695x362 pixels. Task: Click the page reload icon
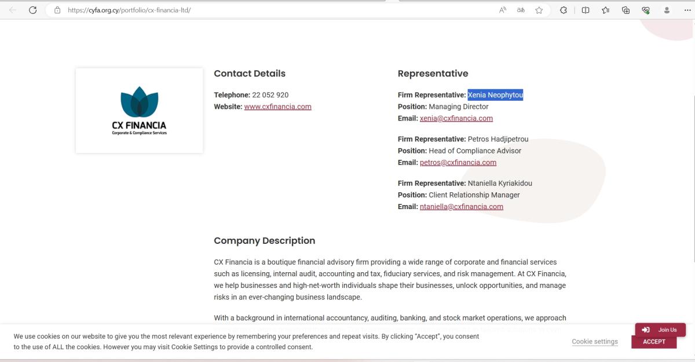(x=33, y=10)
